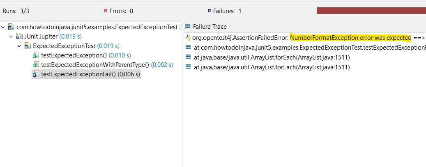426x167 pixels.
Task: Collapse the ExpectedExceptionTest class node
Action: click(19, 46)
